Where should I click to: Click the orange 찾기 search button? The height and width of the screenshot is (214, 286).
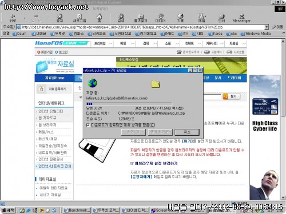pyautogui.click(x=232, y=96)
